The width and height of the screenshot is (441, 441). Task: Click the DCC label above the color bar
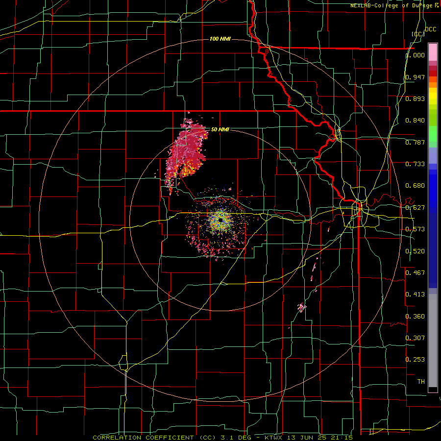(x=431, y=29)
